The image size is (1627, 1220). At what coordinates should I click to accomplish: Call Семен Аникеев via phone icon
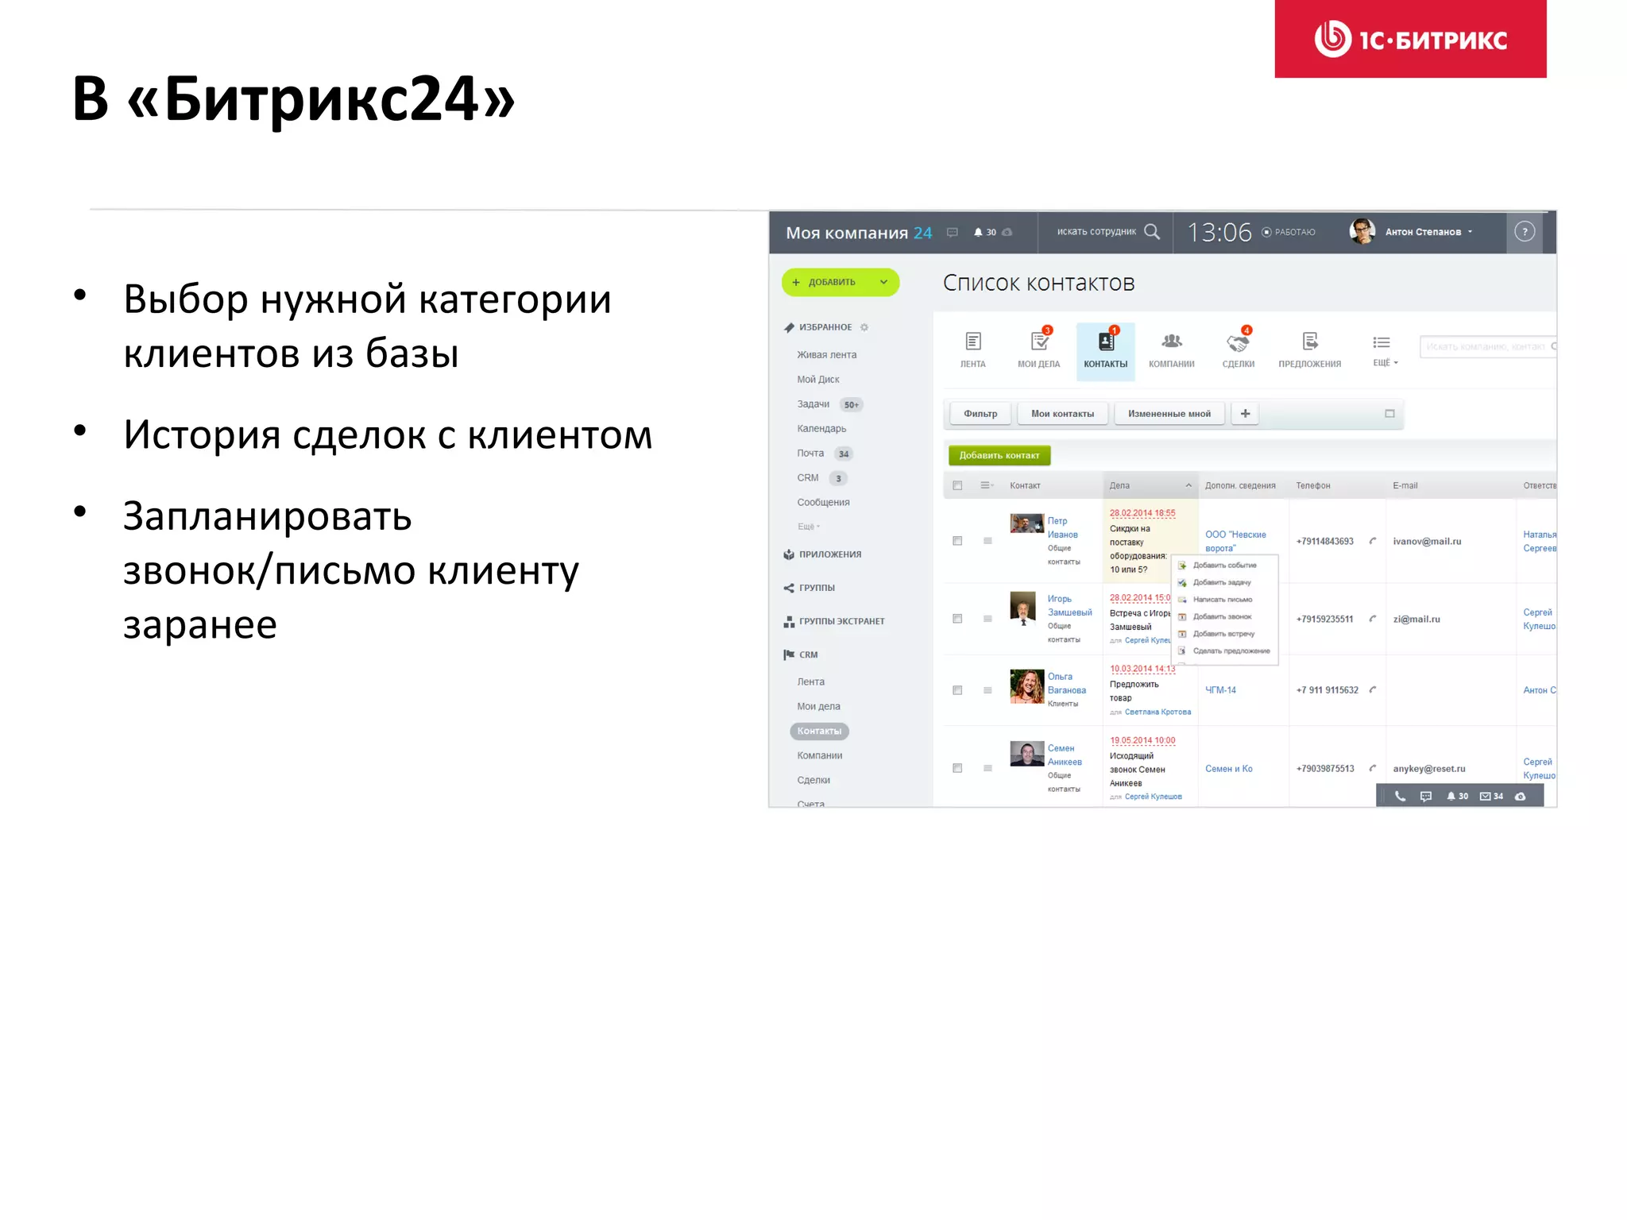1373,768
